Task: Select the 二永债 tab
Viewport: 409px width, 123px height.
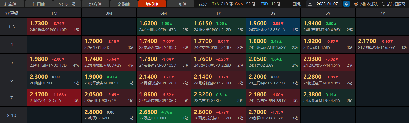Action: pyautogui.click(x=180, y=4)
